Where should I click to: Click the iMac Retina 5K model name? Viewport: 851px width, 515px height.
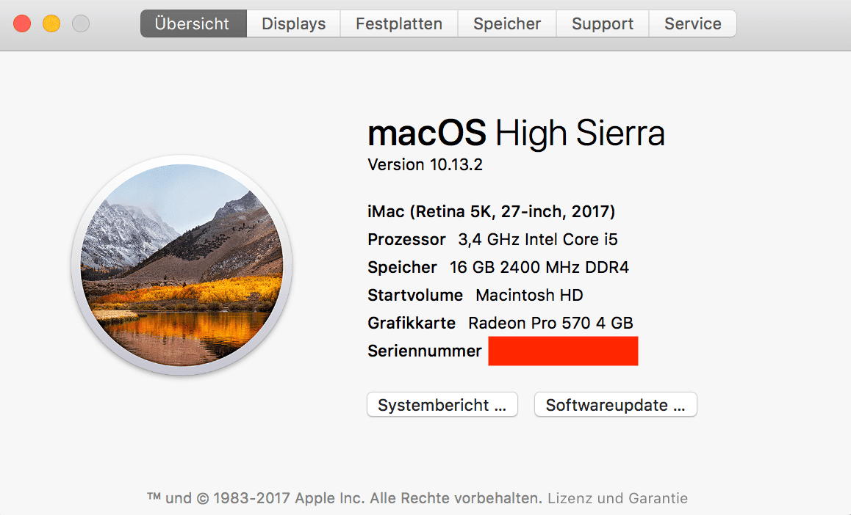coord(491,211)
